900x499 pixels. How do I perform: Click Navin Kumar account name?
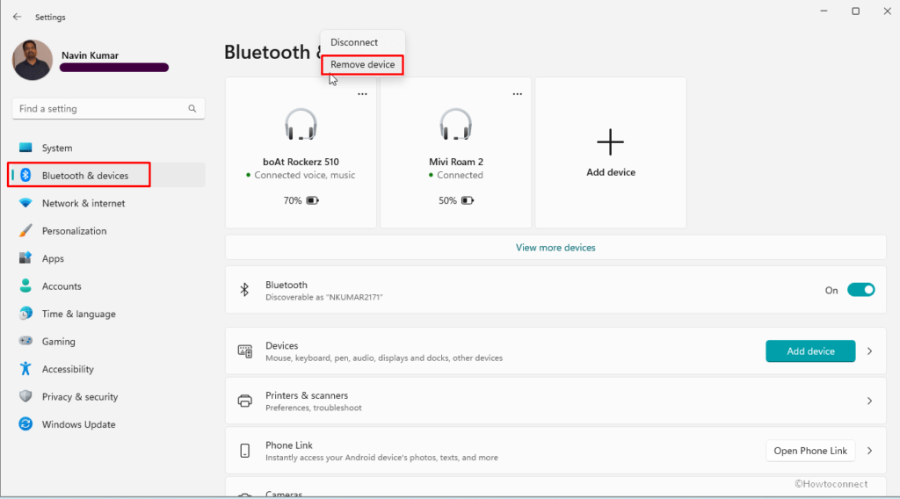click(91, 55)
